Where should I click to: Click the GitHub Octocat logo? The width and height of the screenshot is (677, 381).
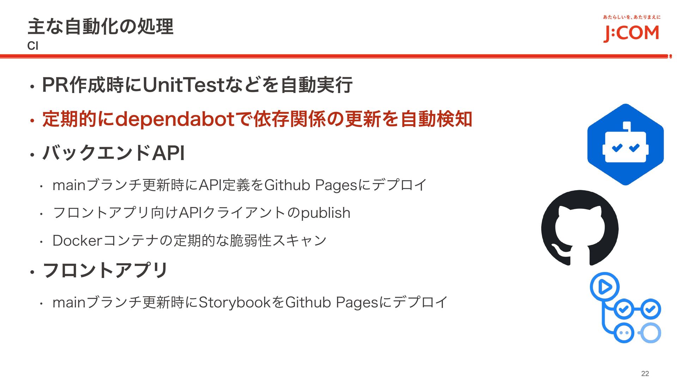click(580, 228)
